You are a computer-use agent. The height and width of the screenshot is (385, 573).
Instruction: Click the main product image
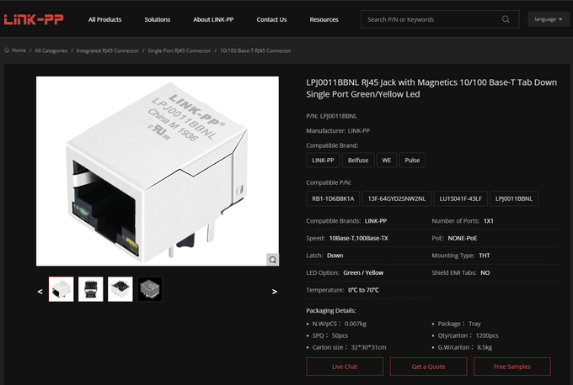(158, 171)
